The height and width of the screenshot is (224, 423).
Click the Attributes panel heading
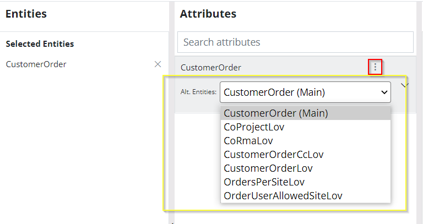(x=208, y=14)
